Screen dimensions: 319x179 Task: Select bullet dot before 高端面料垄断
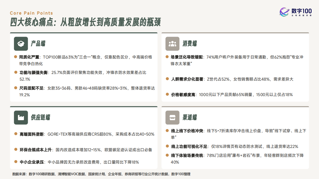[x=15, y=133]
